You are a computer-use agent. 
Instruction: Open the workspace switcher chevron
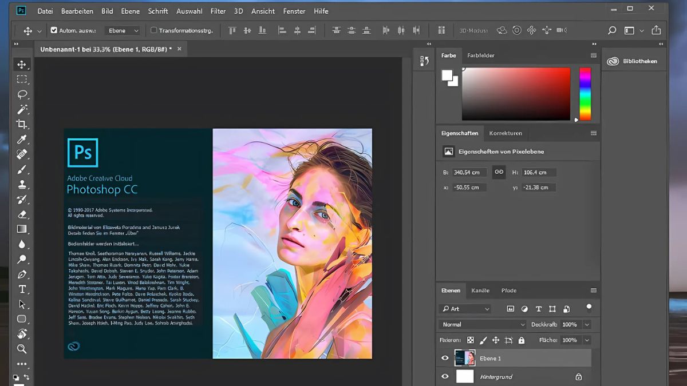pyautogui.click(x=641, y=31)
